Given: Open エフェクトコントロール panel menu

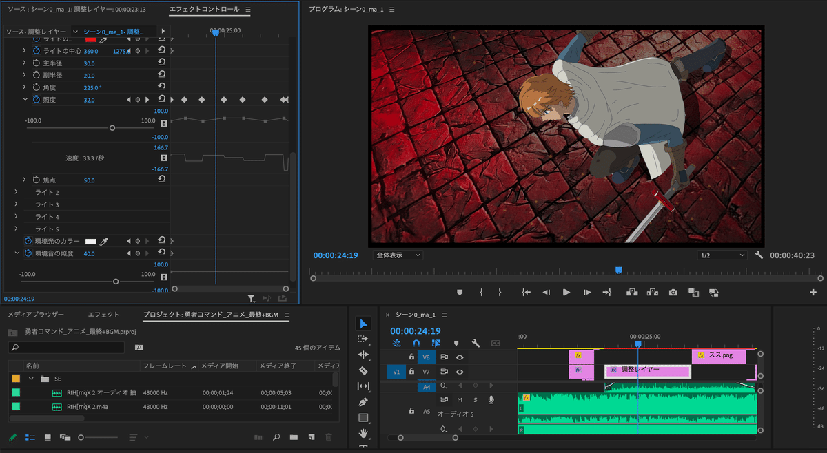Looking at the screenshot, I should point(248,10).
